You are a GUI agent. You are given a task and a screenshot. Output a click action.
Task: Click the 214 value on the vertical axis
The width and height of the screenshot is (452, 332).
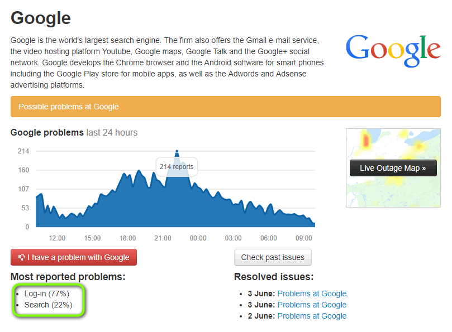[x=23, y=151]
